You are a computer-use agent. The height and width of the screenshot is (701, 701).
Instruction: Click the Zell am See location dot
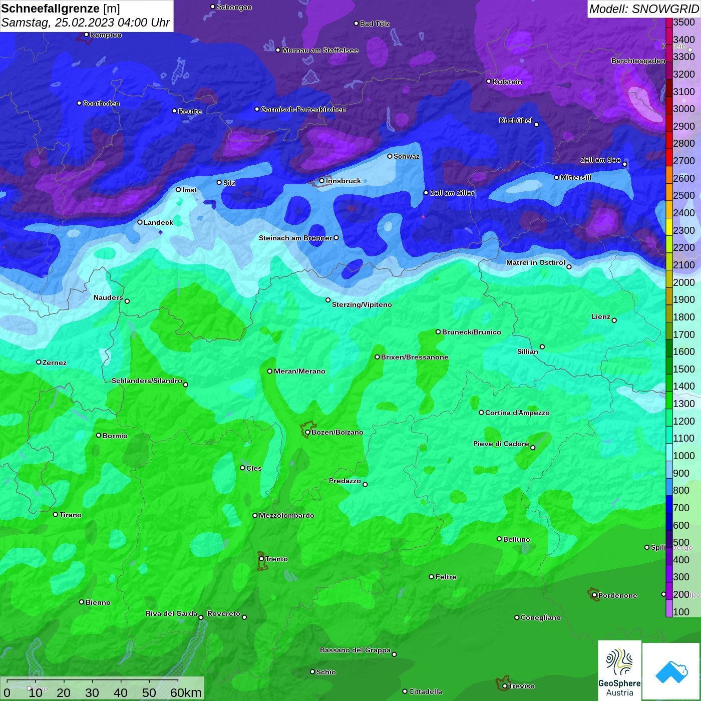coord(624,164)
